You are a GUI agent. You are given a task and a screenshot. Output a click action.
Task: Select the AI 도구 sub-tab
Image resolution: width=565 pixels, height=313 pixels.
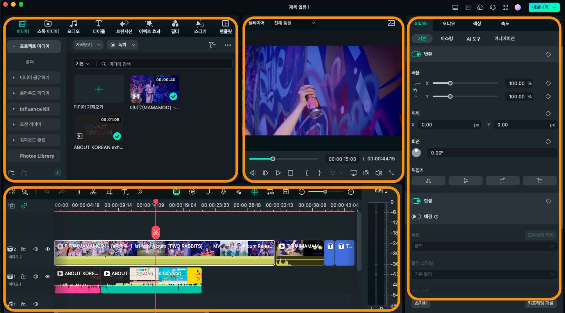coord(474,39)
